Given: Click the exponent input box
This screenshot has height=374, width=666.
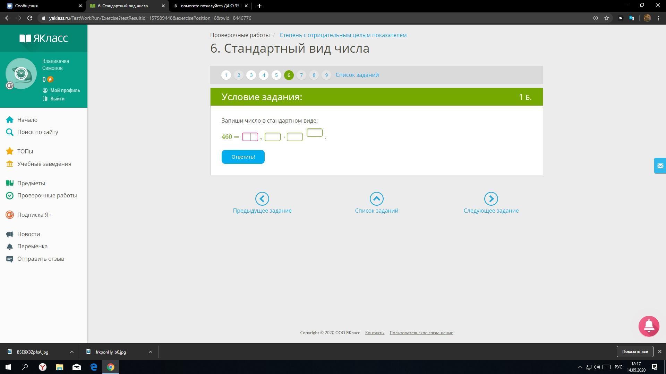Looking at the screenshot, I should point(314,133).
